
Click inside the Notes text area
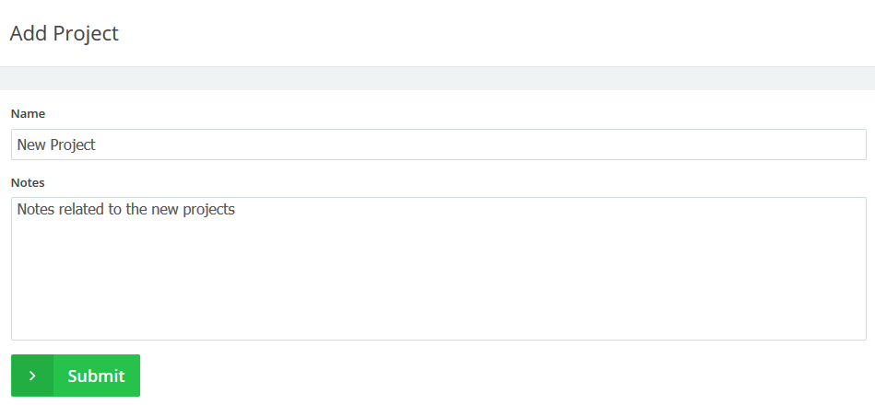coord(438,268)
